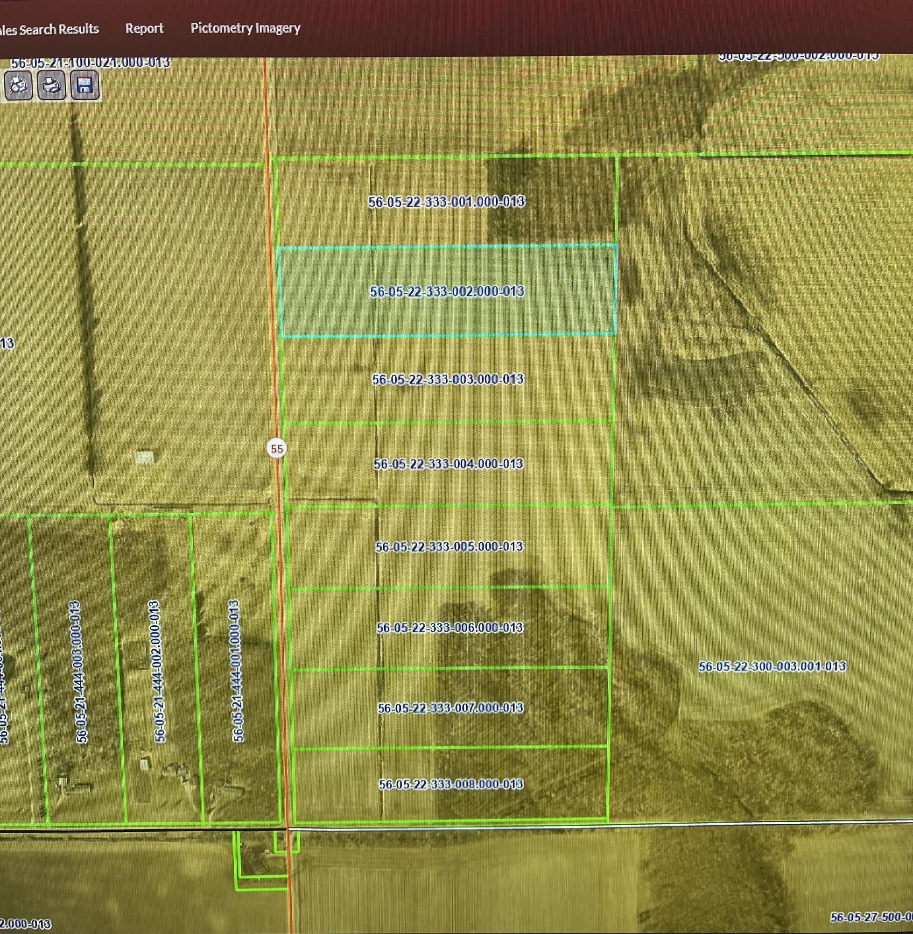Image resolution: width=913 pixels, height=934 pixels.
Task: Click the print preview icon
Action: [x=19, y=85]
